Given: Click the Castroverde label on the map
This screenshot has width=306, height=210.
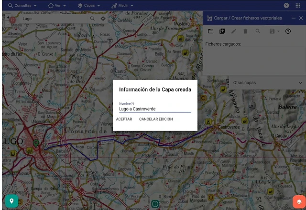Looking at the screenshot, I should [x=229, y=127].
